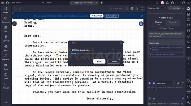This screenshot has height=106, width=191.
Task: Open the Organize pages tool
Action: click(6, 57)
